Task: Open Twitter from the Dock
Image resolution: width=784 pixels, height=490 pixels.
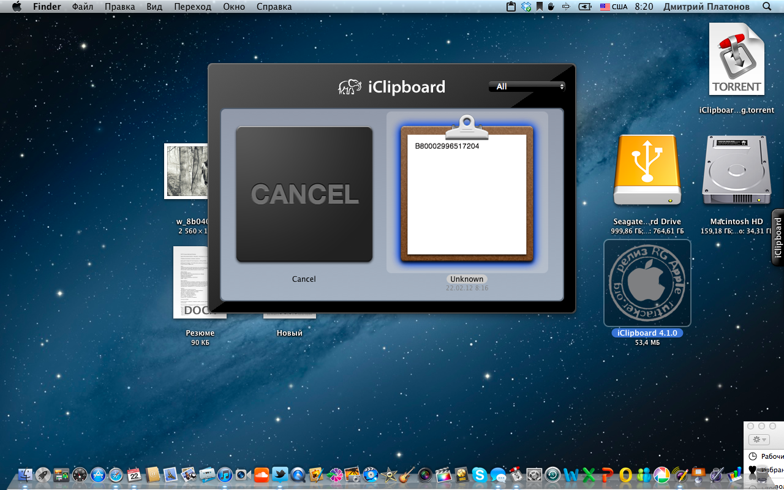Action: click(280, 475)
